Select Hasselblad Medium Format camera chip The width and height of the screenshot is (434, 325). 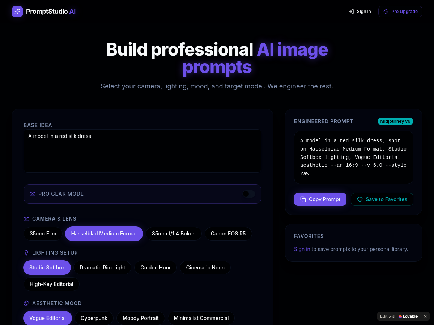(x=104, y=234)
